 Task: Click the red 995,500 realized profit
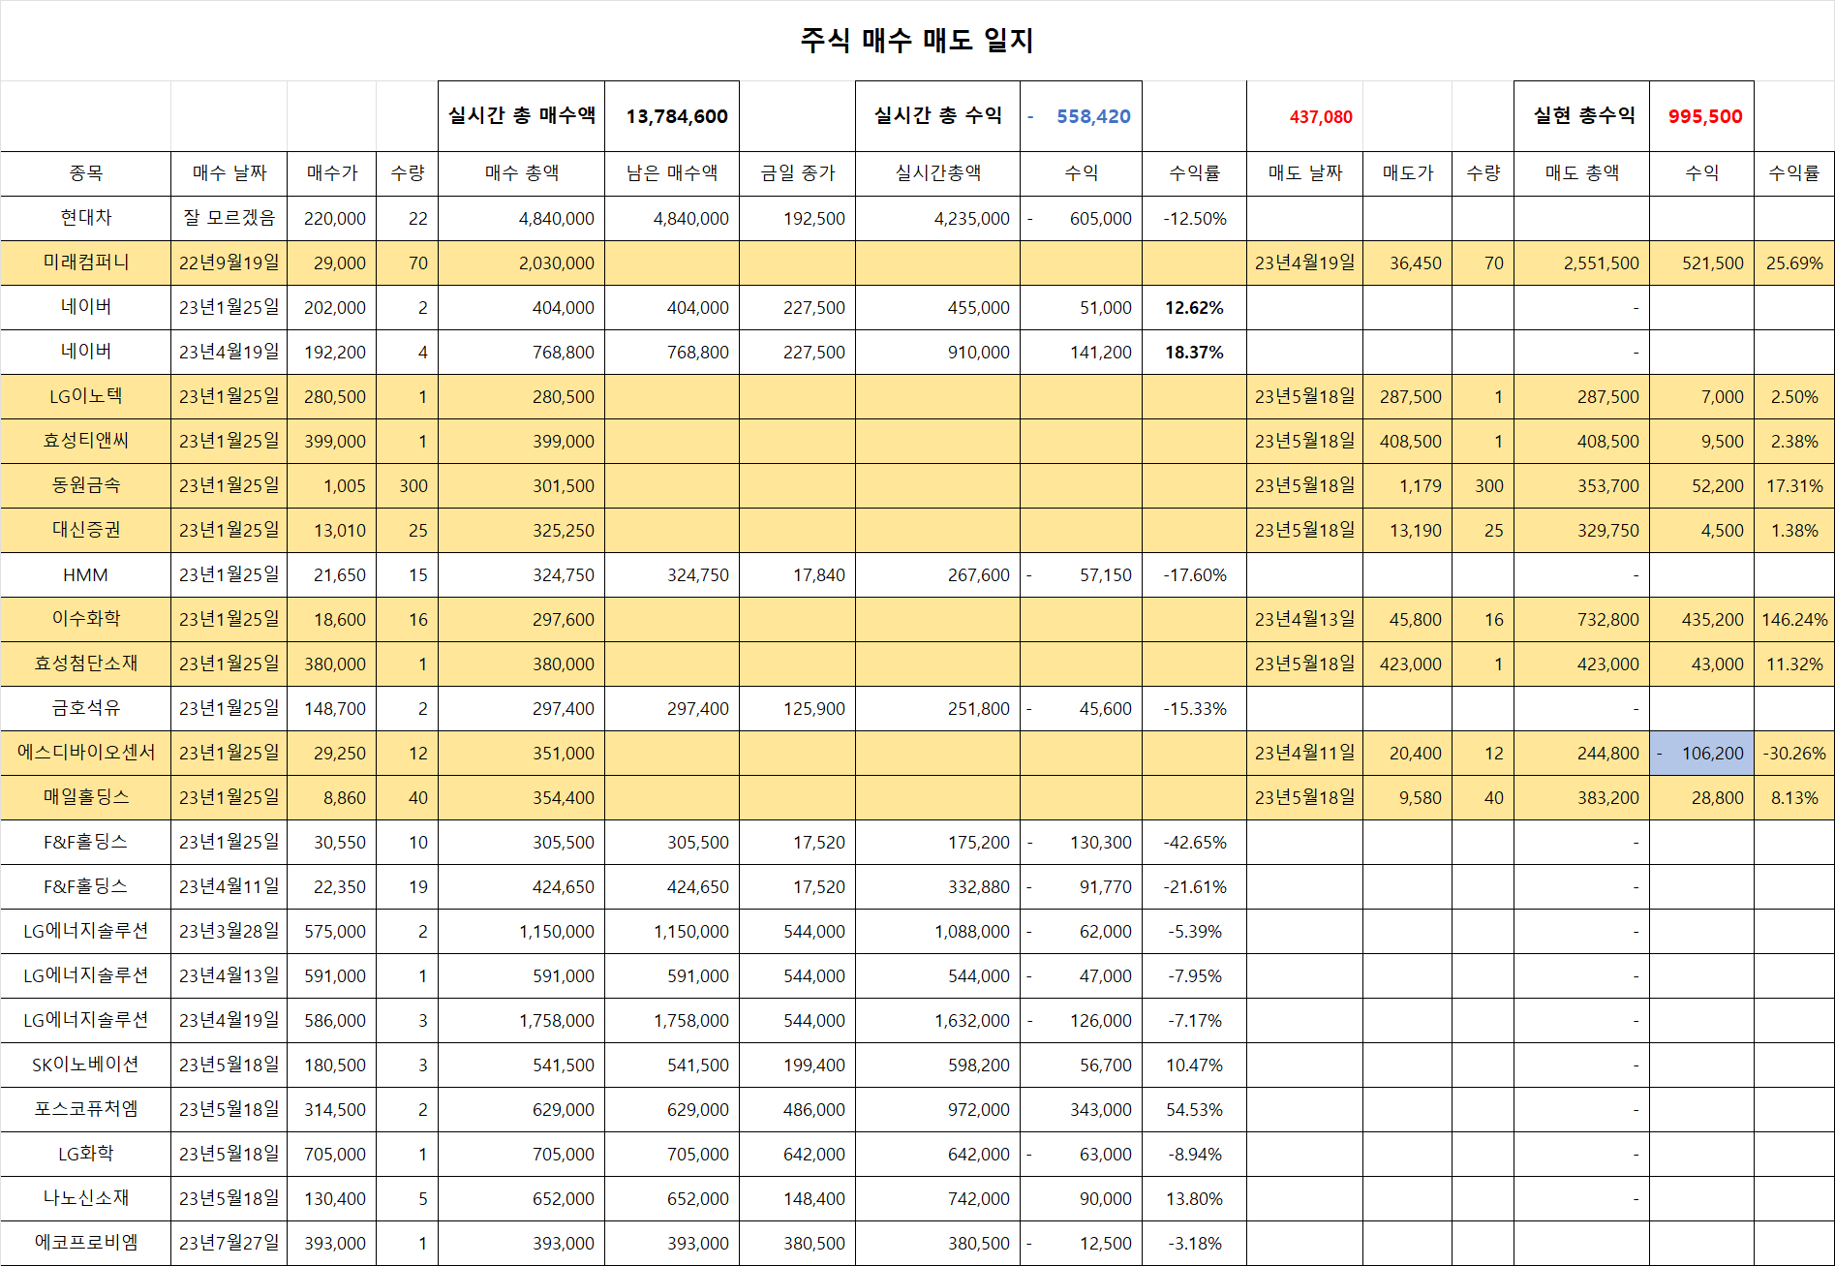(x=1701, y=116)
